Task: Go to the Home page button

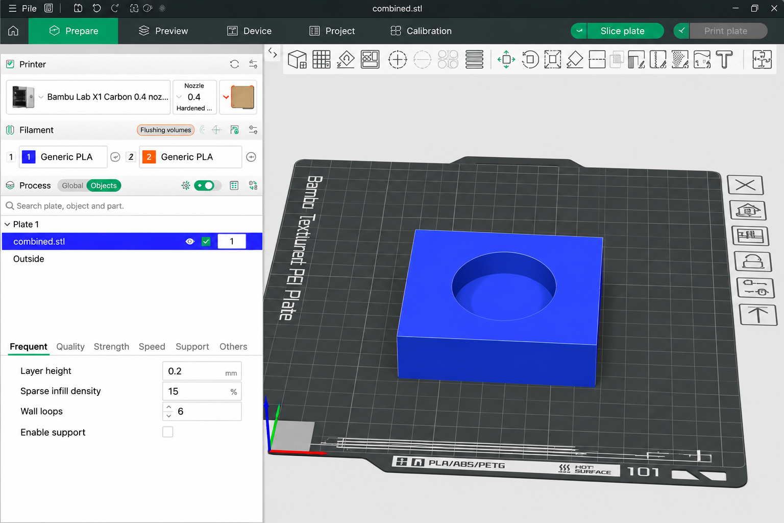Action: tap(13, 31)
